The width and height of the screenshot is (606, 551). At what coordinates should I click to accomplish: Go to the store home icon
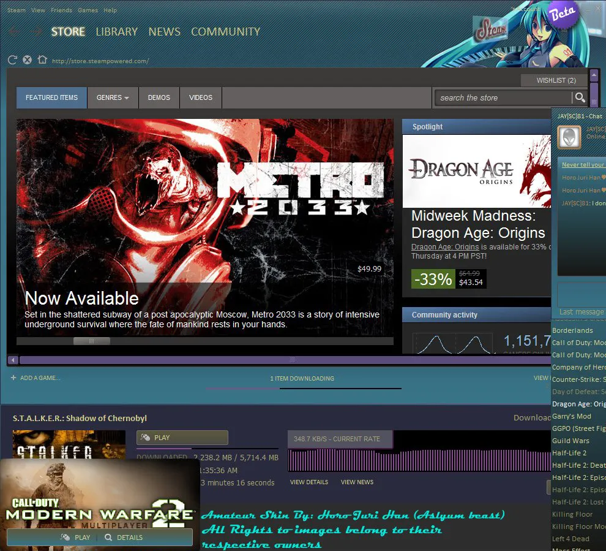[x=42, y=60]
